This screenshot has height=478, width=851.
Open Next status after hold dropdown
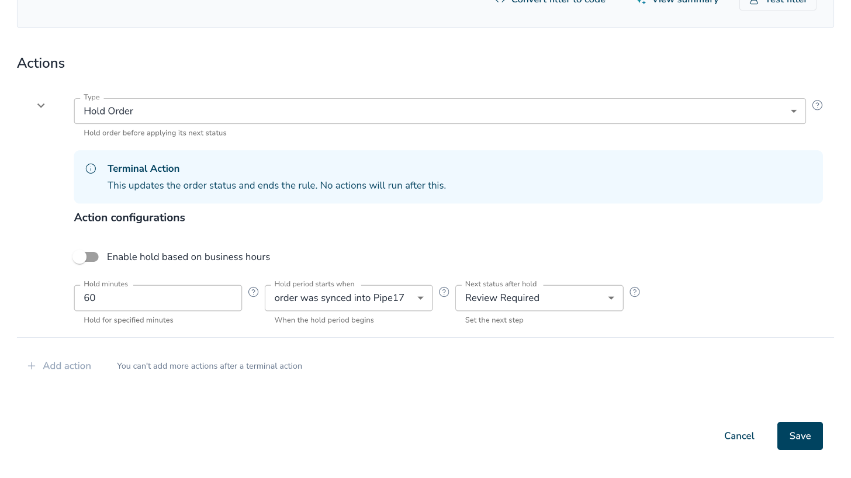click(x=539, y=298)
